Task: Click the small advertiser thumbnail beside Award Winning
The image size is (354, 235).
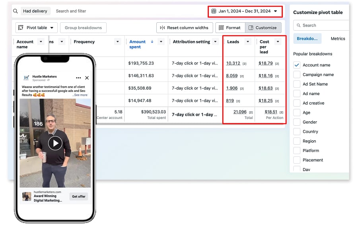Action: (27, 196)
